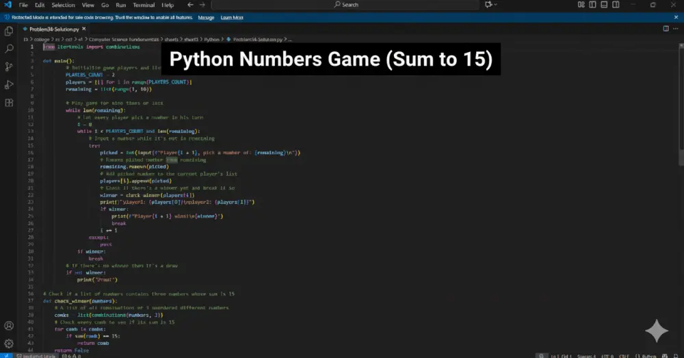Open the Help menu

[x=168, y=5]
